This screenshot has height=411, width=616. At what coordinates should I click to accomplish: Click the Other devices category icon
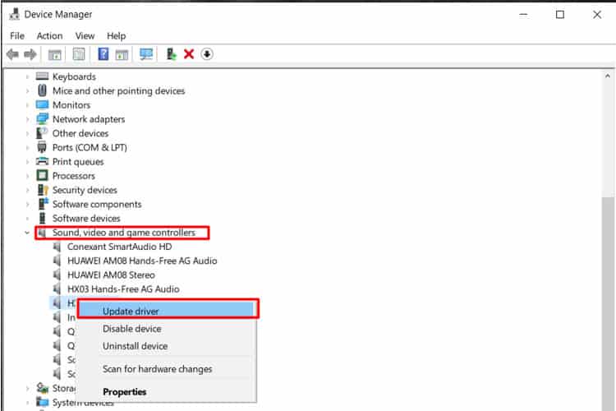42,133
